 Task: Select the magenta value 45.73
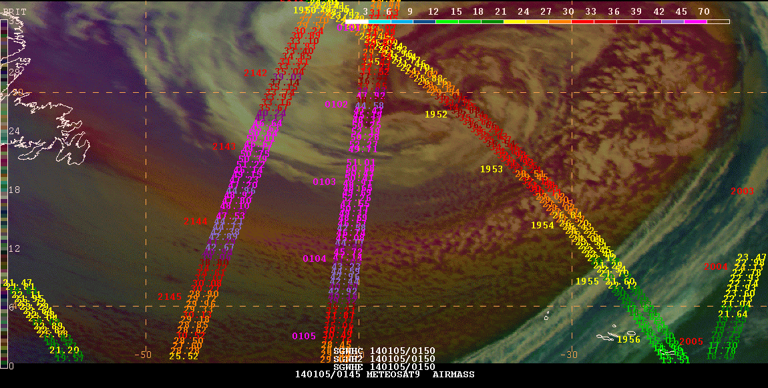click(x=348, y=252)
